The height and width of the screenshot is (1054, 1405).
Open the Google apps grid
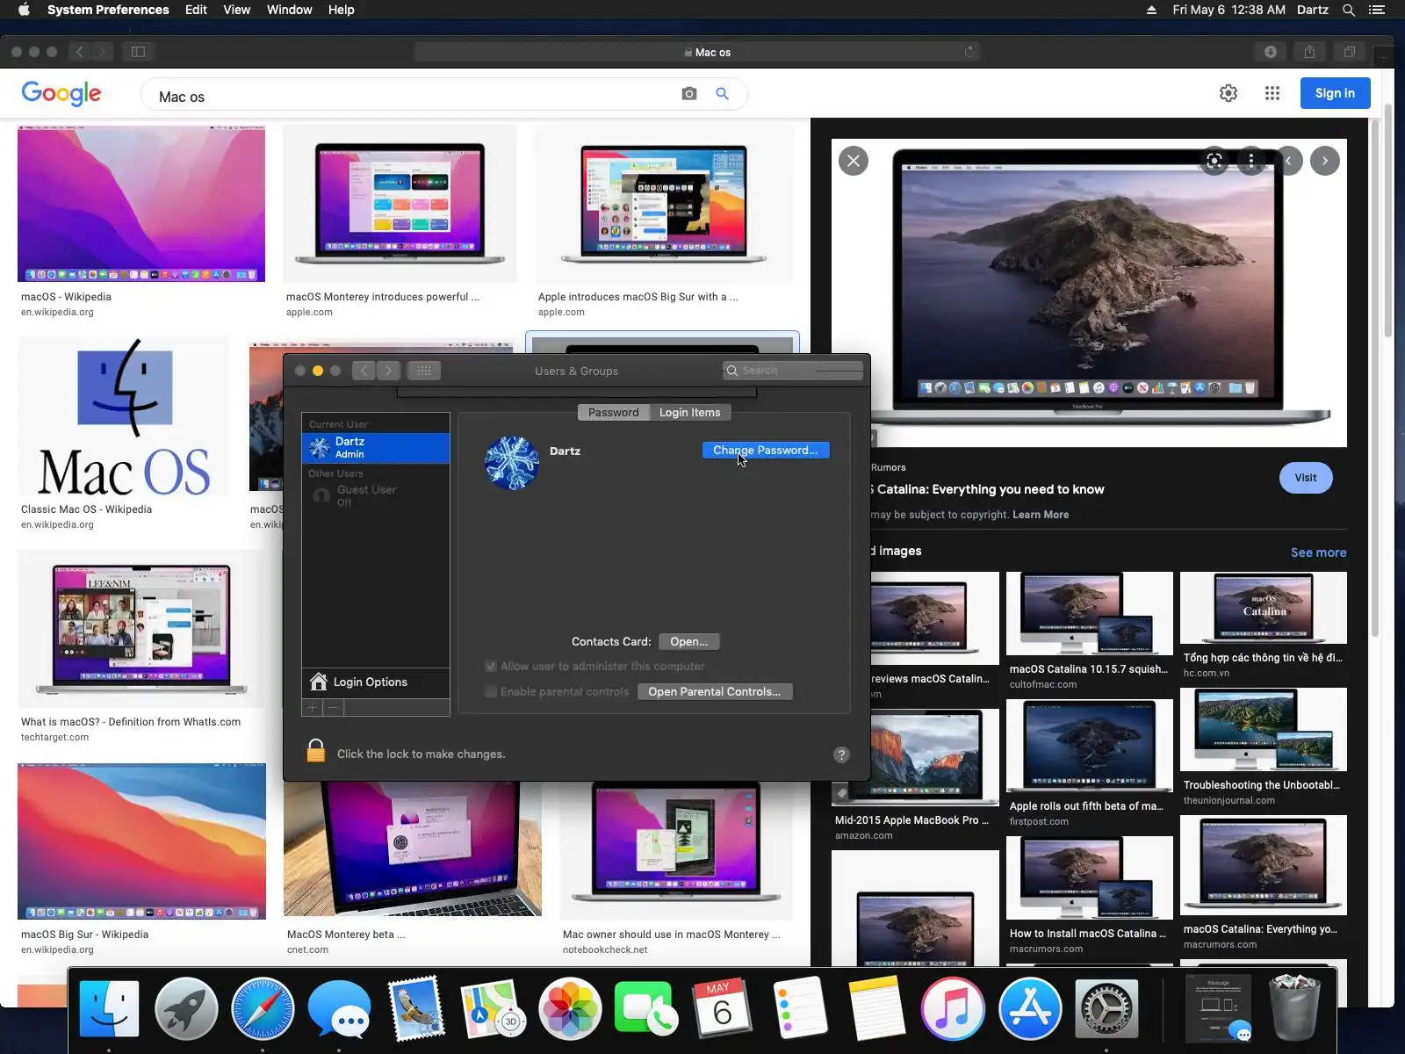[x=1272, y=93]
